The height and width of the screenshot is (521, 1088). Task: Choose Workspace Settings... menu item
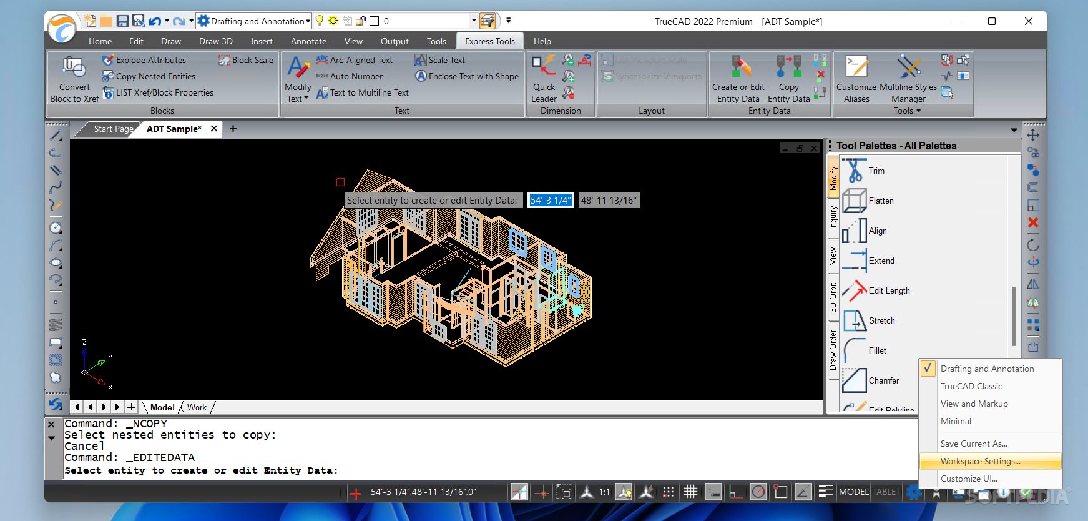click(991, 461)
